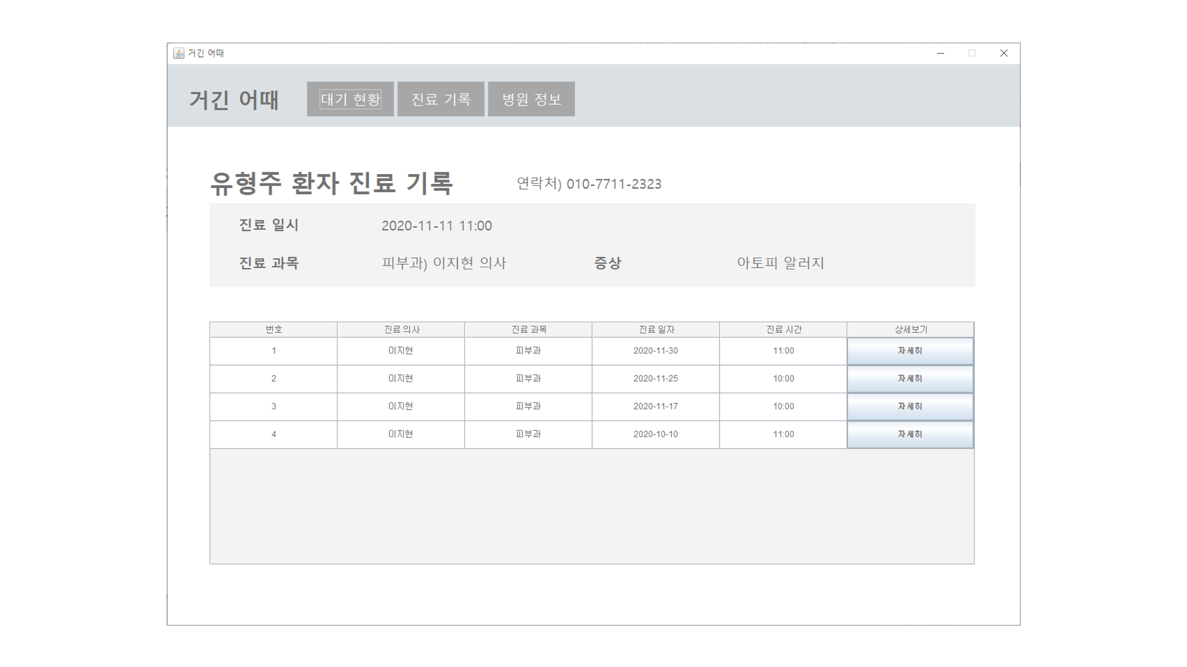
Task: View details of record number 4
Action: pyautogui.click(x=910, y=434)
